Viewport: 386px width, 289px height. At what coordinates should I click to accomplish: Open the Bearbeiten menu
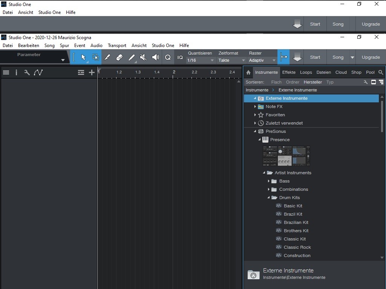(x=29, y=46)
